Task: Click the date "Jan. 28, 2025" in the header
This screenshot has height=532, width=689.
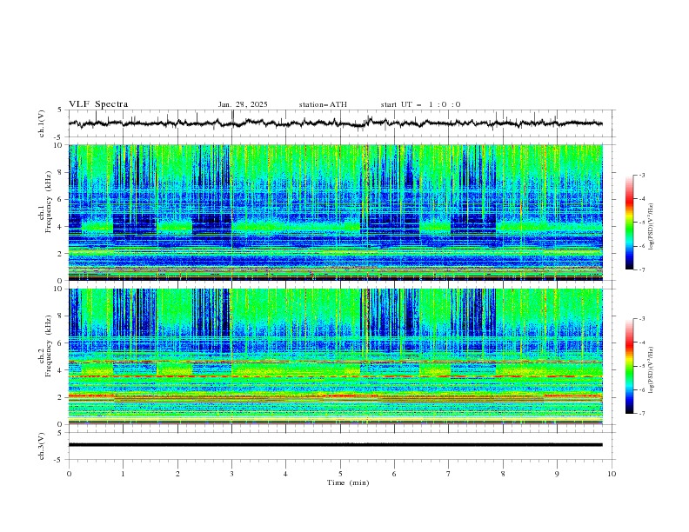Action: coord(243,104)
